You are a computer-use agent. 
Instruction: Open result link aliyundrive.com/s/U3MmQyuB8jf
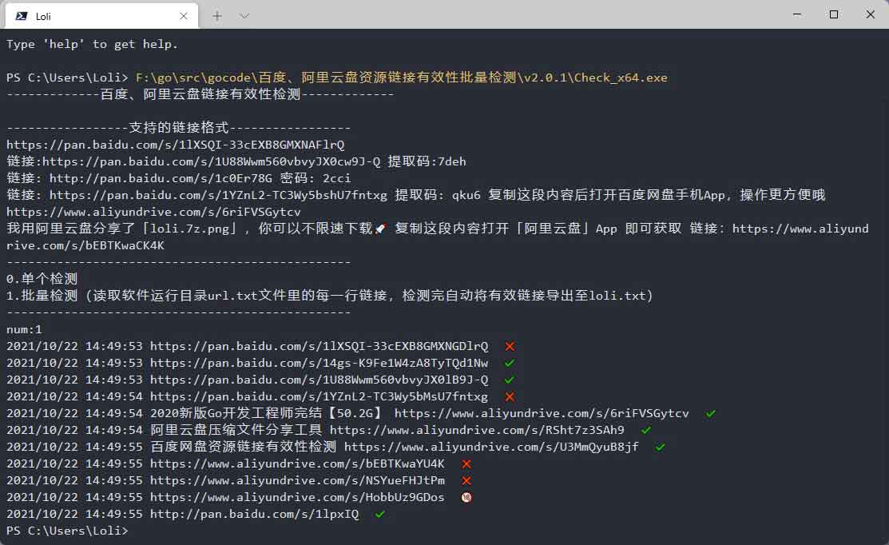pyautogui.click(x=491, y=447)
